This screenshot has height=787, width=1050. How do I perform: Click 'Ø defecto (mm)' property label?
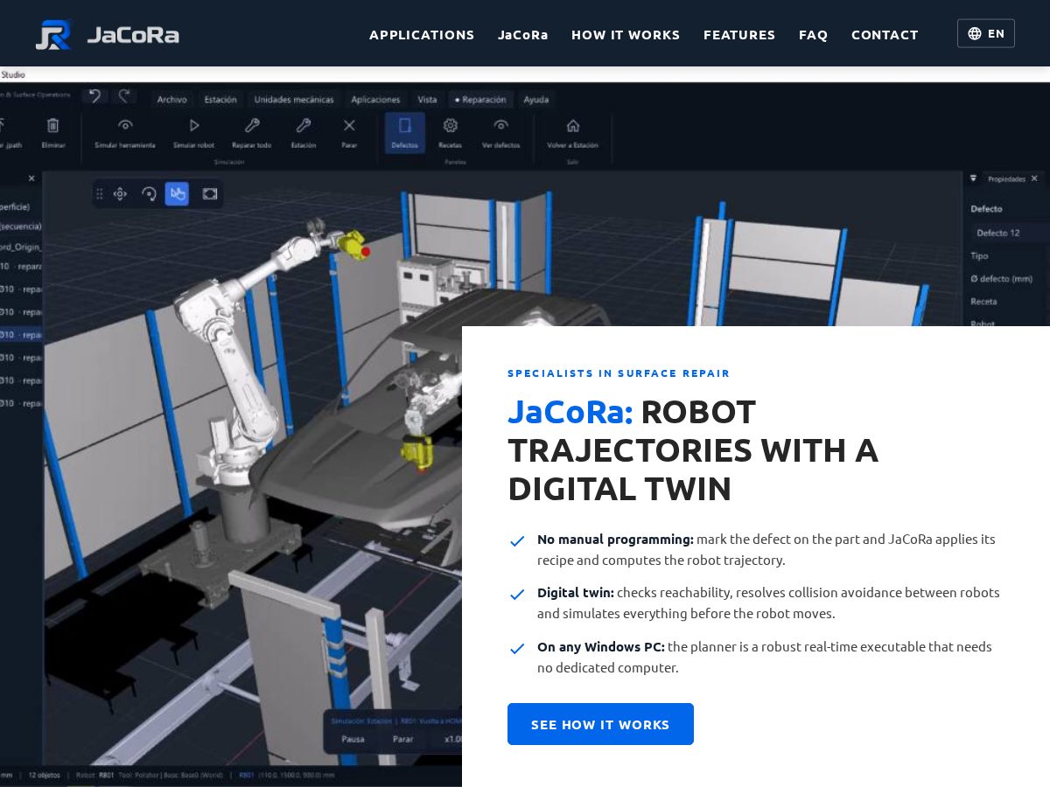click(1001, 279)
